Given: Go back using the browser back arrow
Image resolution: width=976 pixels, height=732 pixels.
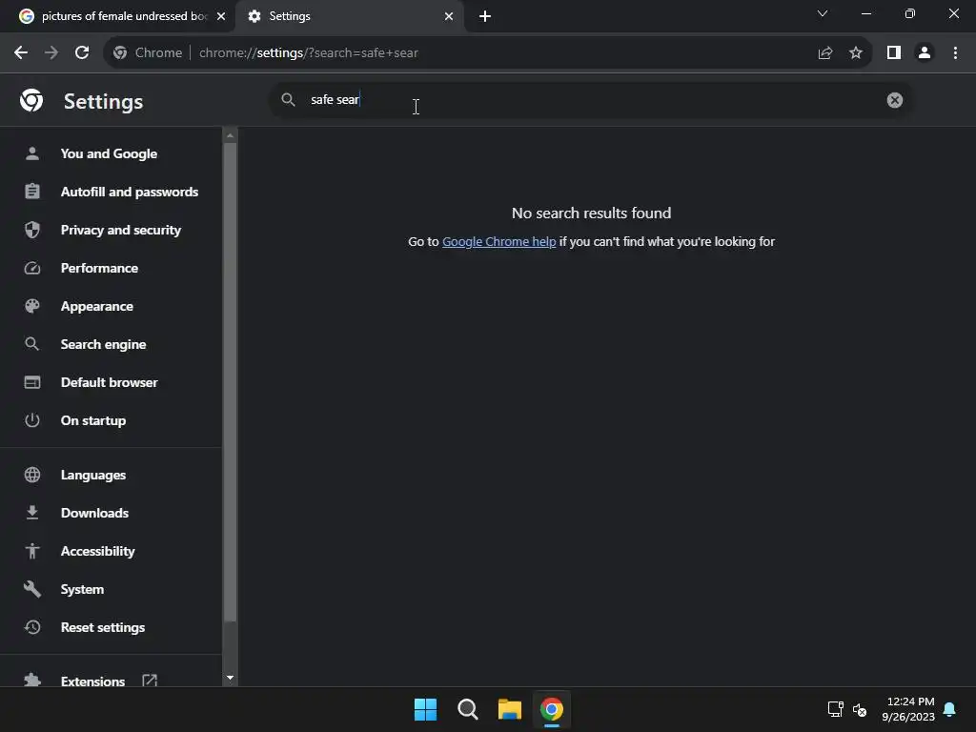Looking at the screenshot, I should tap(21, 53).
